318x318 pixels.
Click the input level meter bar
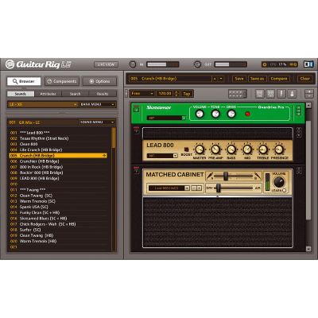pyautogui.click(x=163, y=64)
